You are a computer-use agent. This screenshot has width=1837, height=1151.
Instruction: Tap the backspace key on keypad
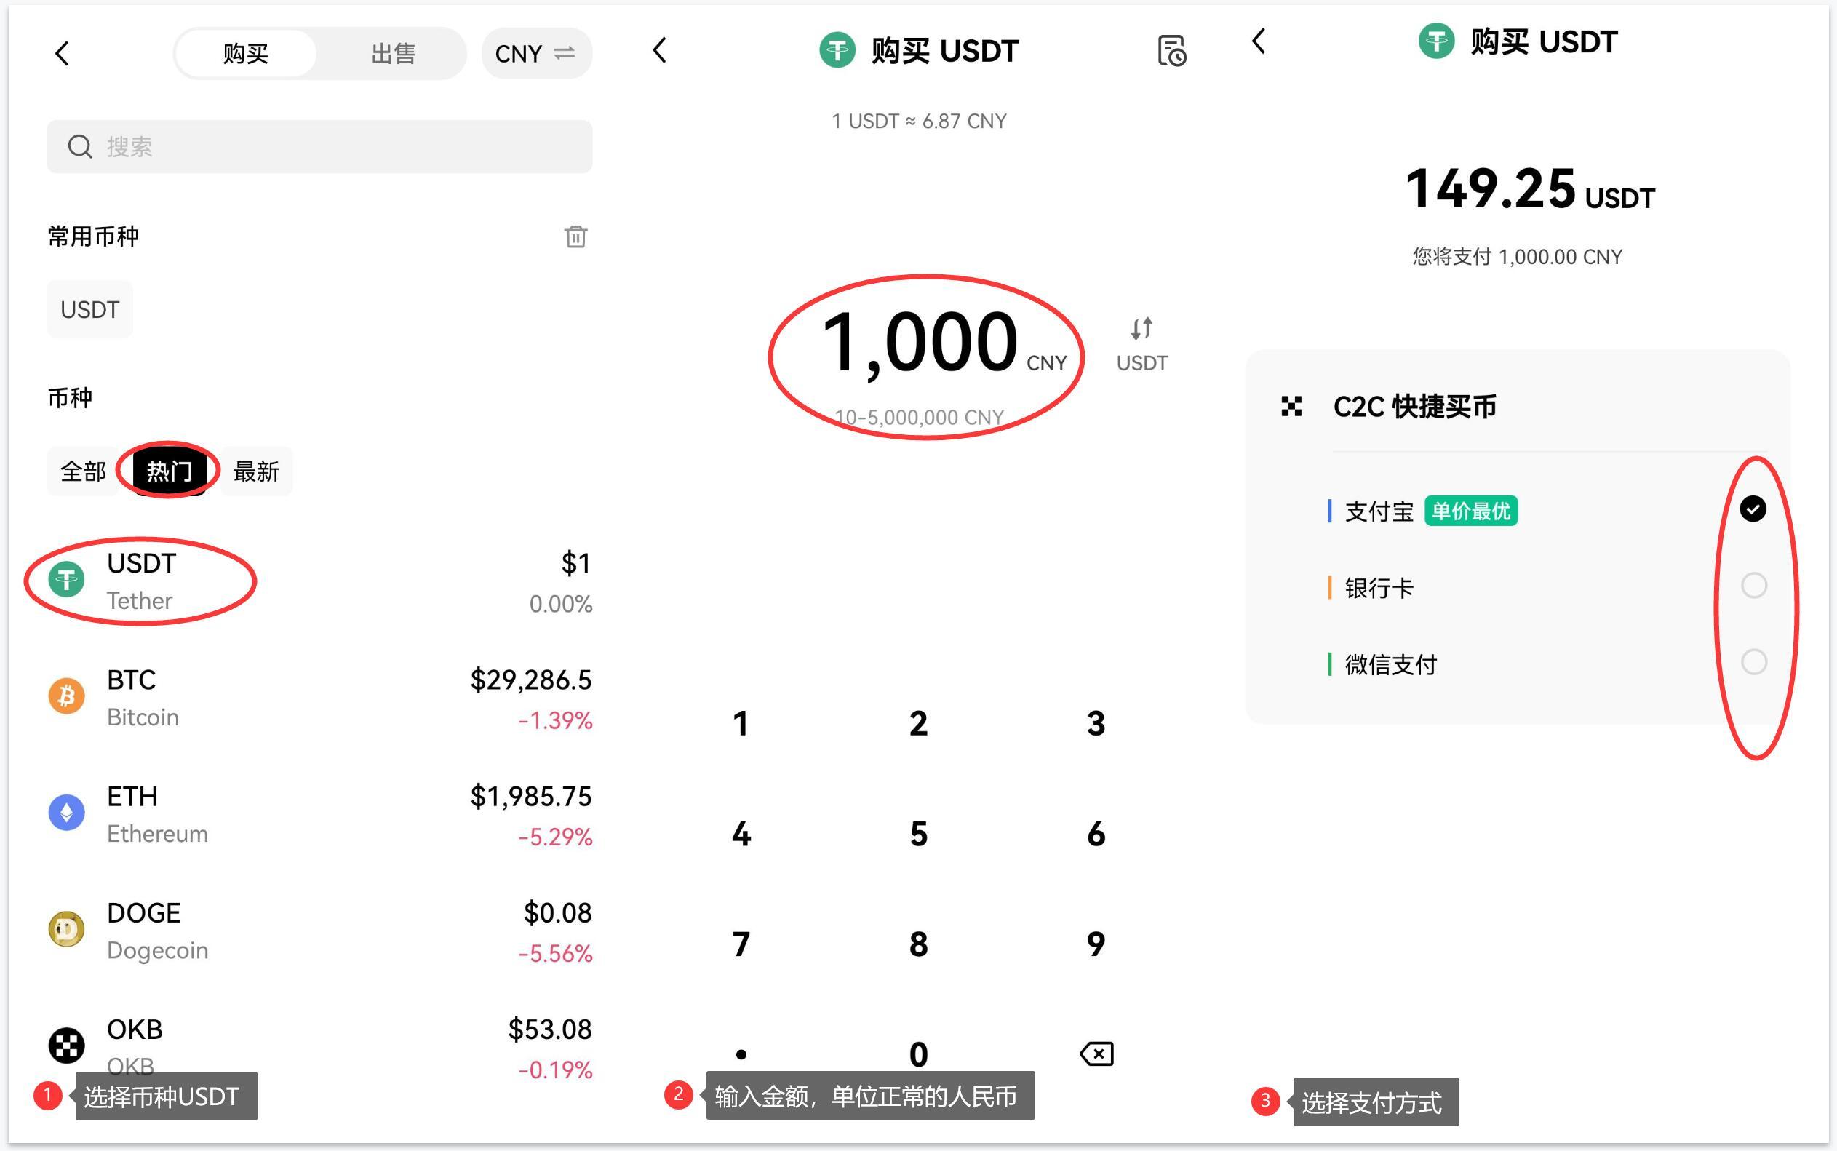coord(1096,1054)
